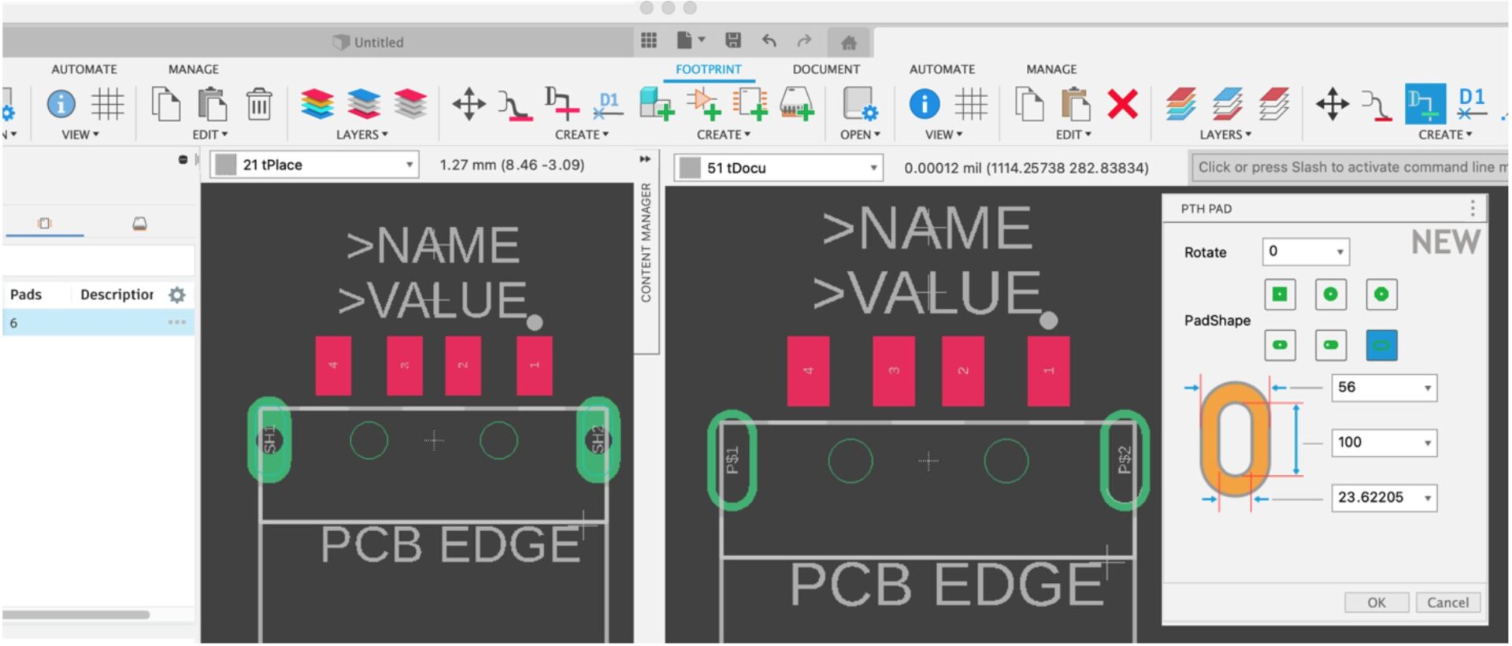Click the blue info icon in left window
The image size is (1512, 646).
(61, 103)
